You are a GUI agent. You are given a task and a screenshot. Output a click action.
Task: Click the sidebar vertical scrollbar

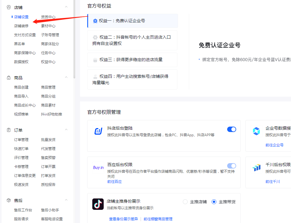[74, 39]
